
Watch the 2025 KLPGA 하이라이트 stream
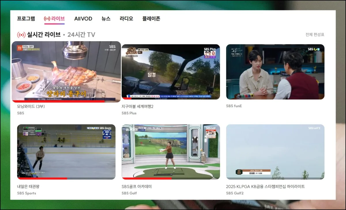[275, 152]
